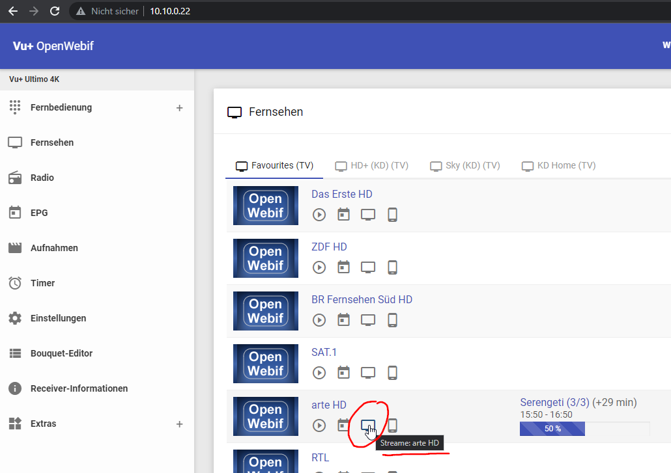This screenshot has width=671, height=473.
Task: Open EPG calendar icon for Das Erste HD
Action: 343,214
